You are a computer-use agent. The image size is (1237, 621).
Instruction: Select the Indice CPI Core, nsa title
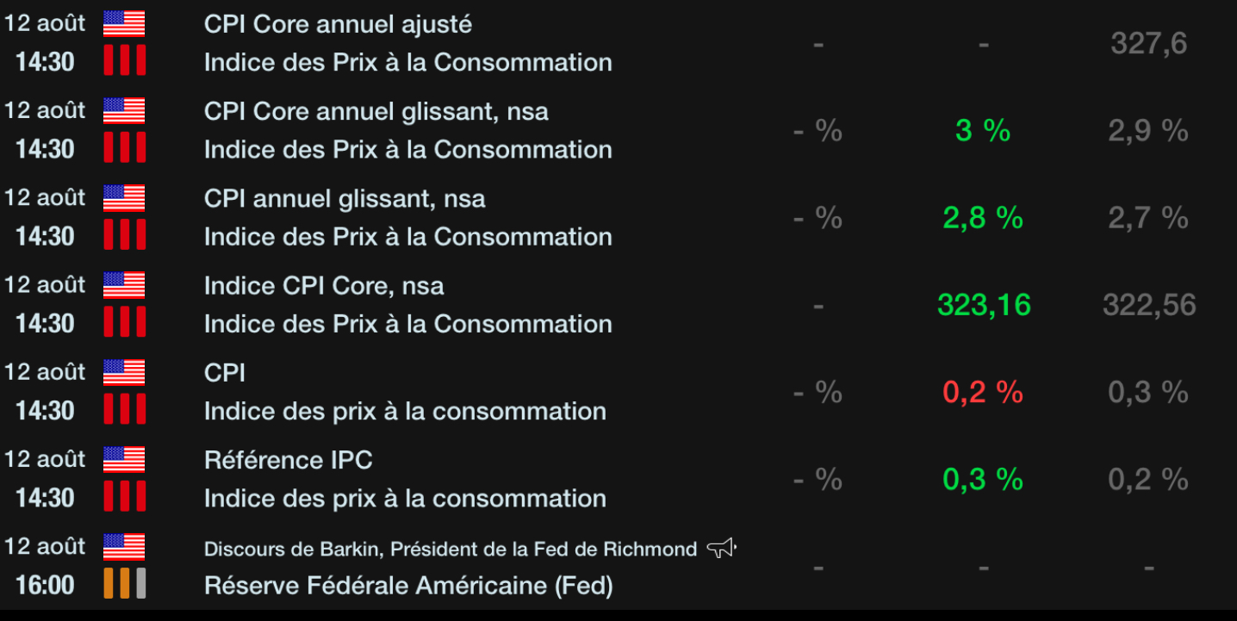324,286
